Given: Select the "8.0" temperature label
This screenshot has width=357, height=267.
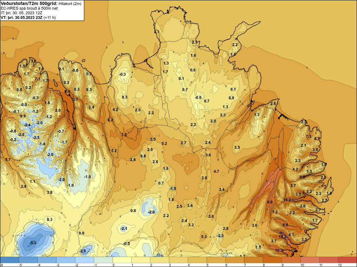Looking at the screenshot, I should click(x=270, y=202).
